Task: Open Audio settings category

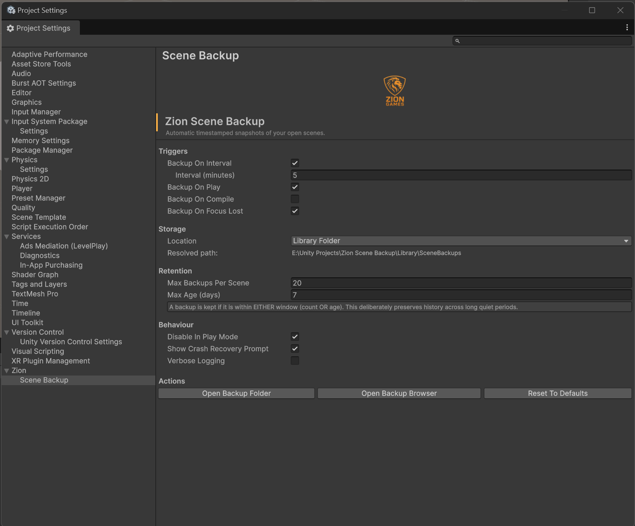Action: click(21, 73)
